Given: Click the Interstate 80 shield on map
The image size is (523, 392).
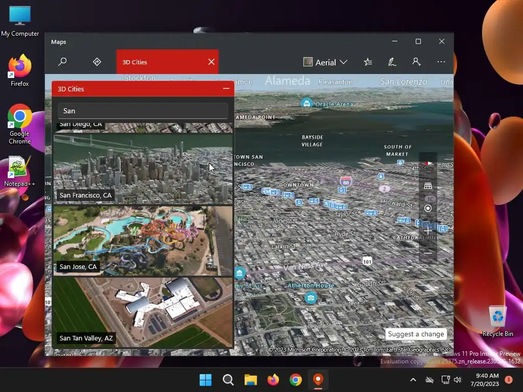Looking at the screenshot, I should click(346, 182).
